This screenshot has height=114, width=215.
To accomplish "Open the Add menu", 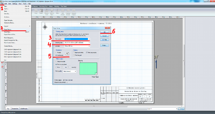I will (x=9, y=4).
